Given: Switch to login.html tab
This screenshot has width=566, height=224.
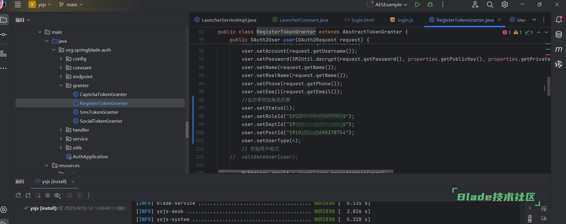Looking at the screenshot, I should tap(359, 20).
